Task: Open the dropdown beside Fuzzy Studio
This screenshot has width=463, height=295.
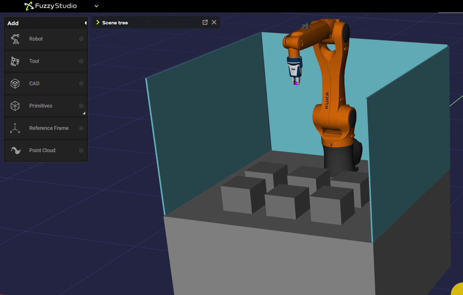Action: (96, 6)
